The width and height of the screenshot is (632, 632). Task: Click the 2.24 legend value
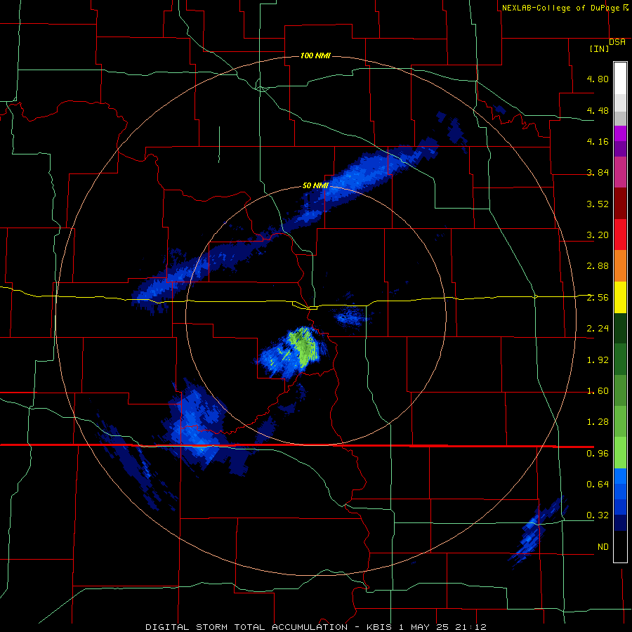point(598,329)
